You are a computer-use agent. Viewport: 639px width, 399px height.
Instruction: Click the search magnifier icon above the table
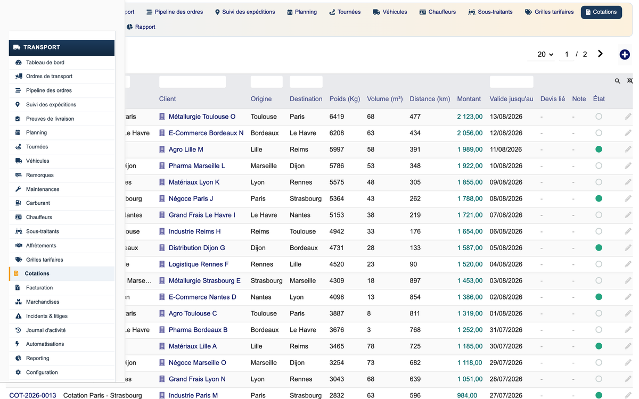[x=618, y=81]
